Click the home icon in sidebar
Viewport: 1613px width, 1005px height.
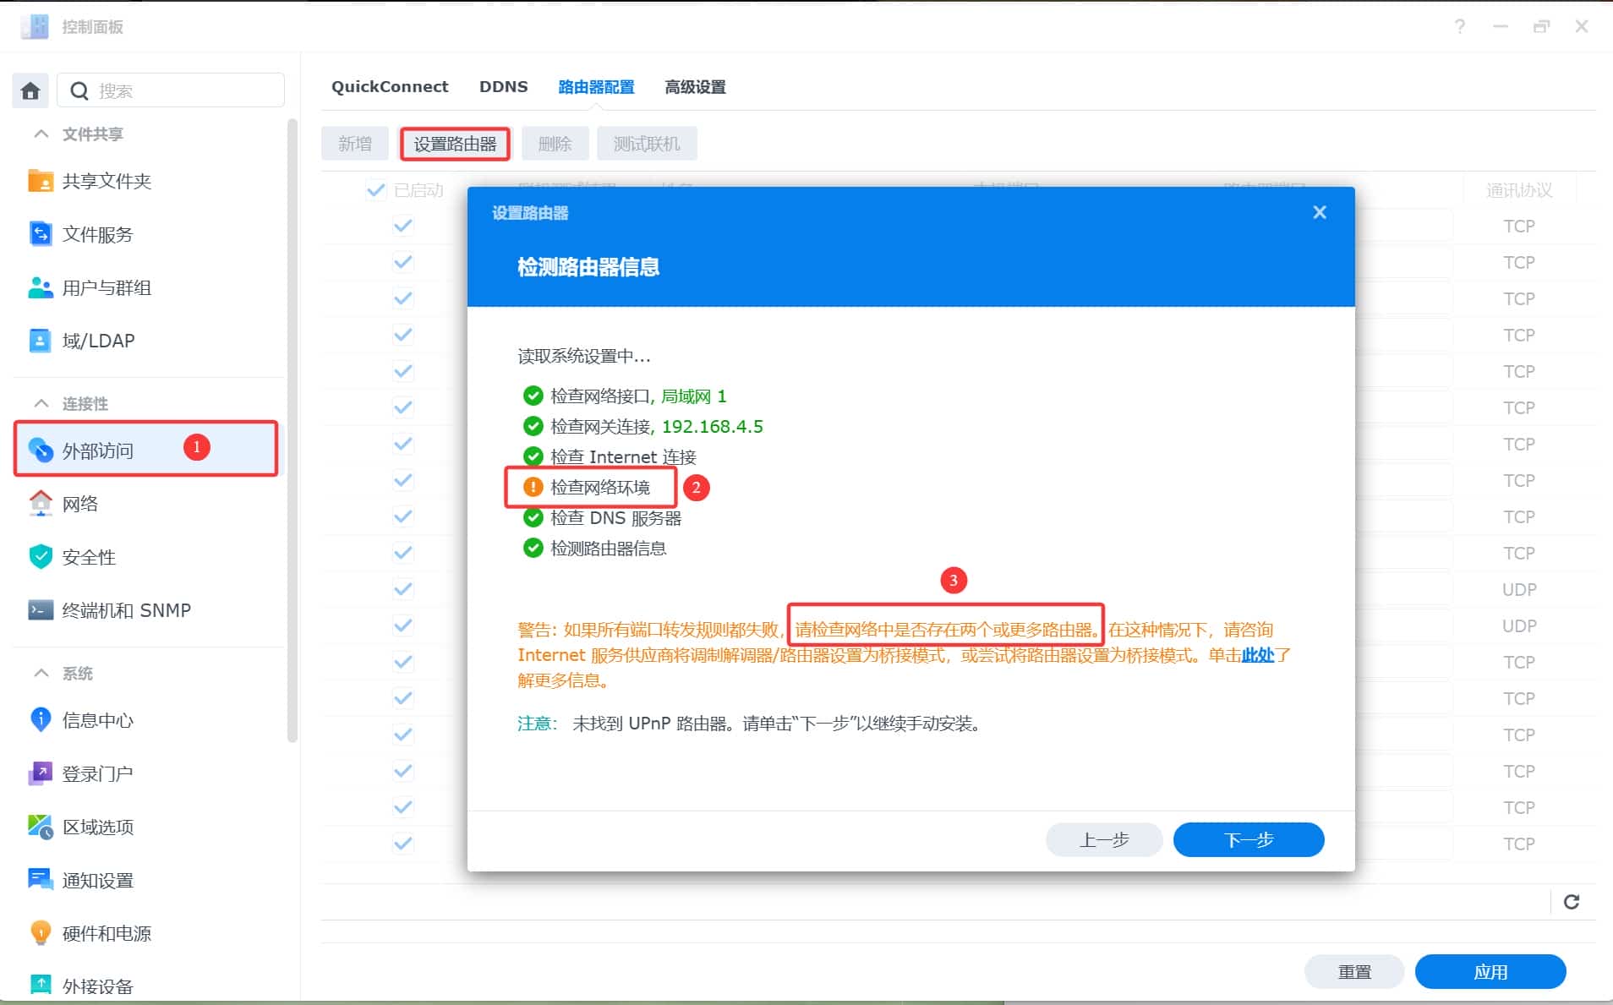coord(30,90)
